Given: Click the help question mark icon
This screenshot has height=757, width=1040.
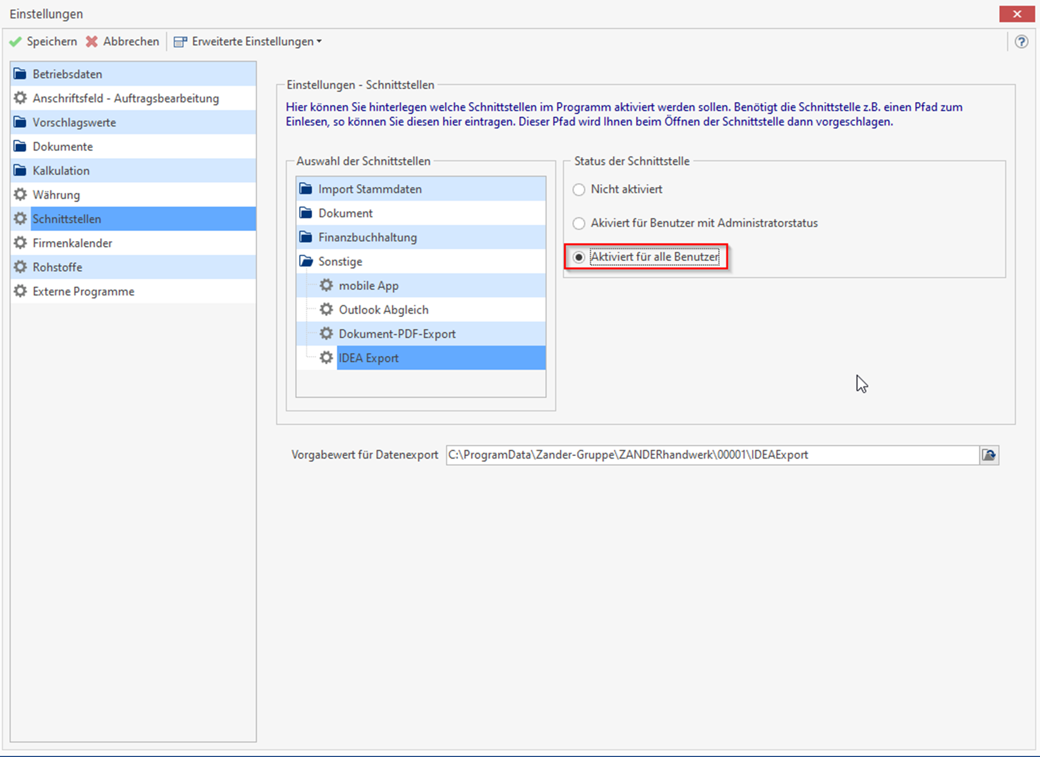Looking at the screenshot, I should pyautogui.click(x=1021, y=41).
